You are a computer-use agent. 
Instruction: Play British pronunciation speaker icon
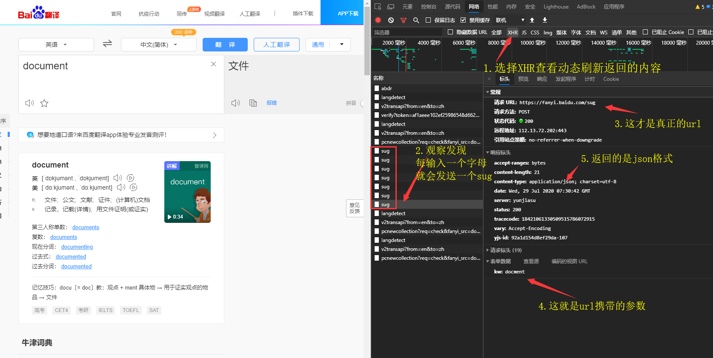118,178
